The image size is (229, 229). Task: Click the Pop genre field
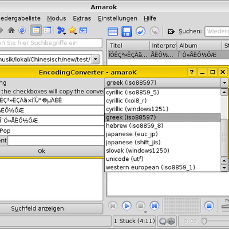[52, 131]
